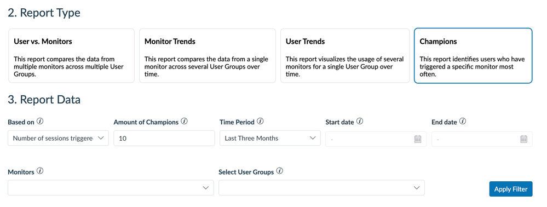Select the User Trends report card
Screen dimensions: 547x207
click(345, 56)
